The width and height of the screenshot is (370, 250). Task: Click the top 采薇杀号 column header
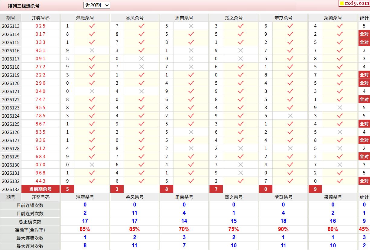click(x=333, y=18)
